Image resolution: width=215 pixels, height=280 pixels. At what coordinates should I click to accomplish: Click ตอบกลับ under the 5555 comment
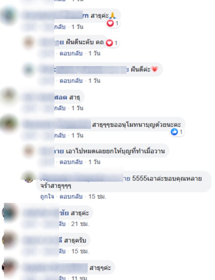coord(71,197)
